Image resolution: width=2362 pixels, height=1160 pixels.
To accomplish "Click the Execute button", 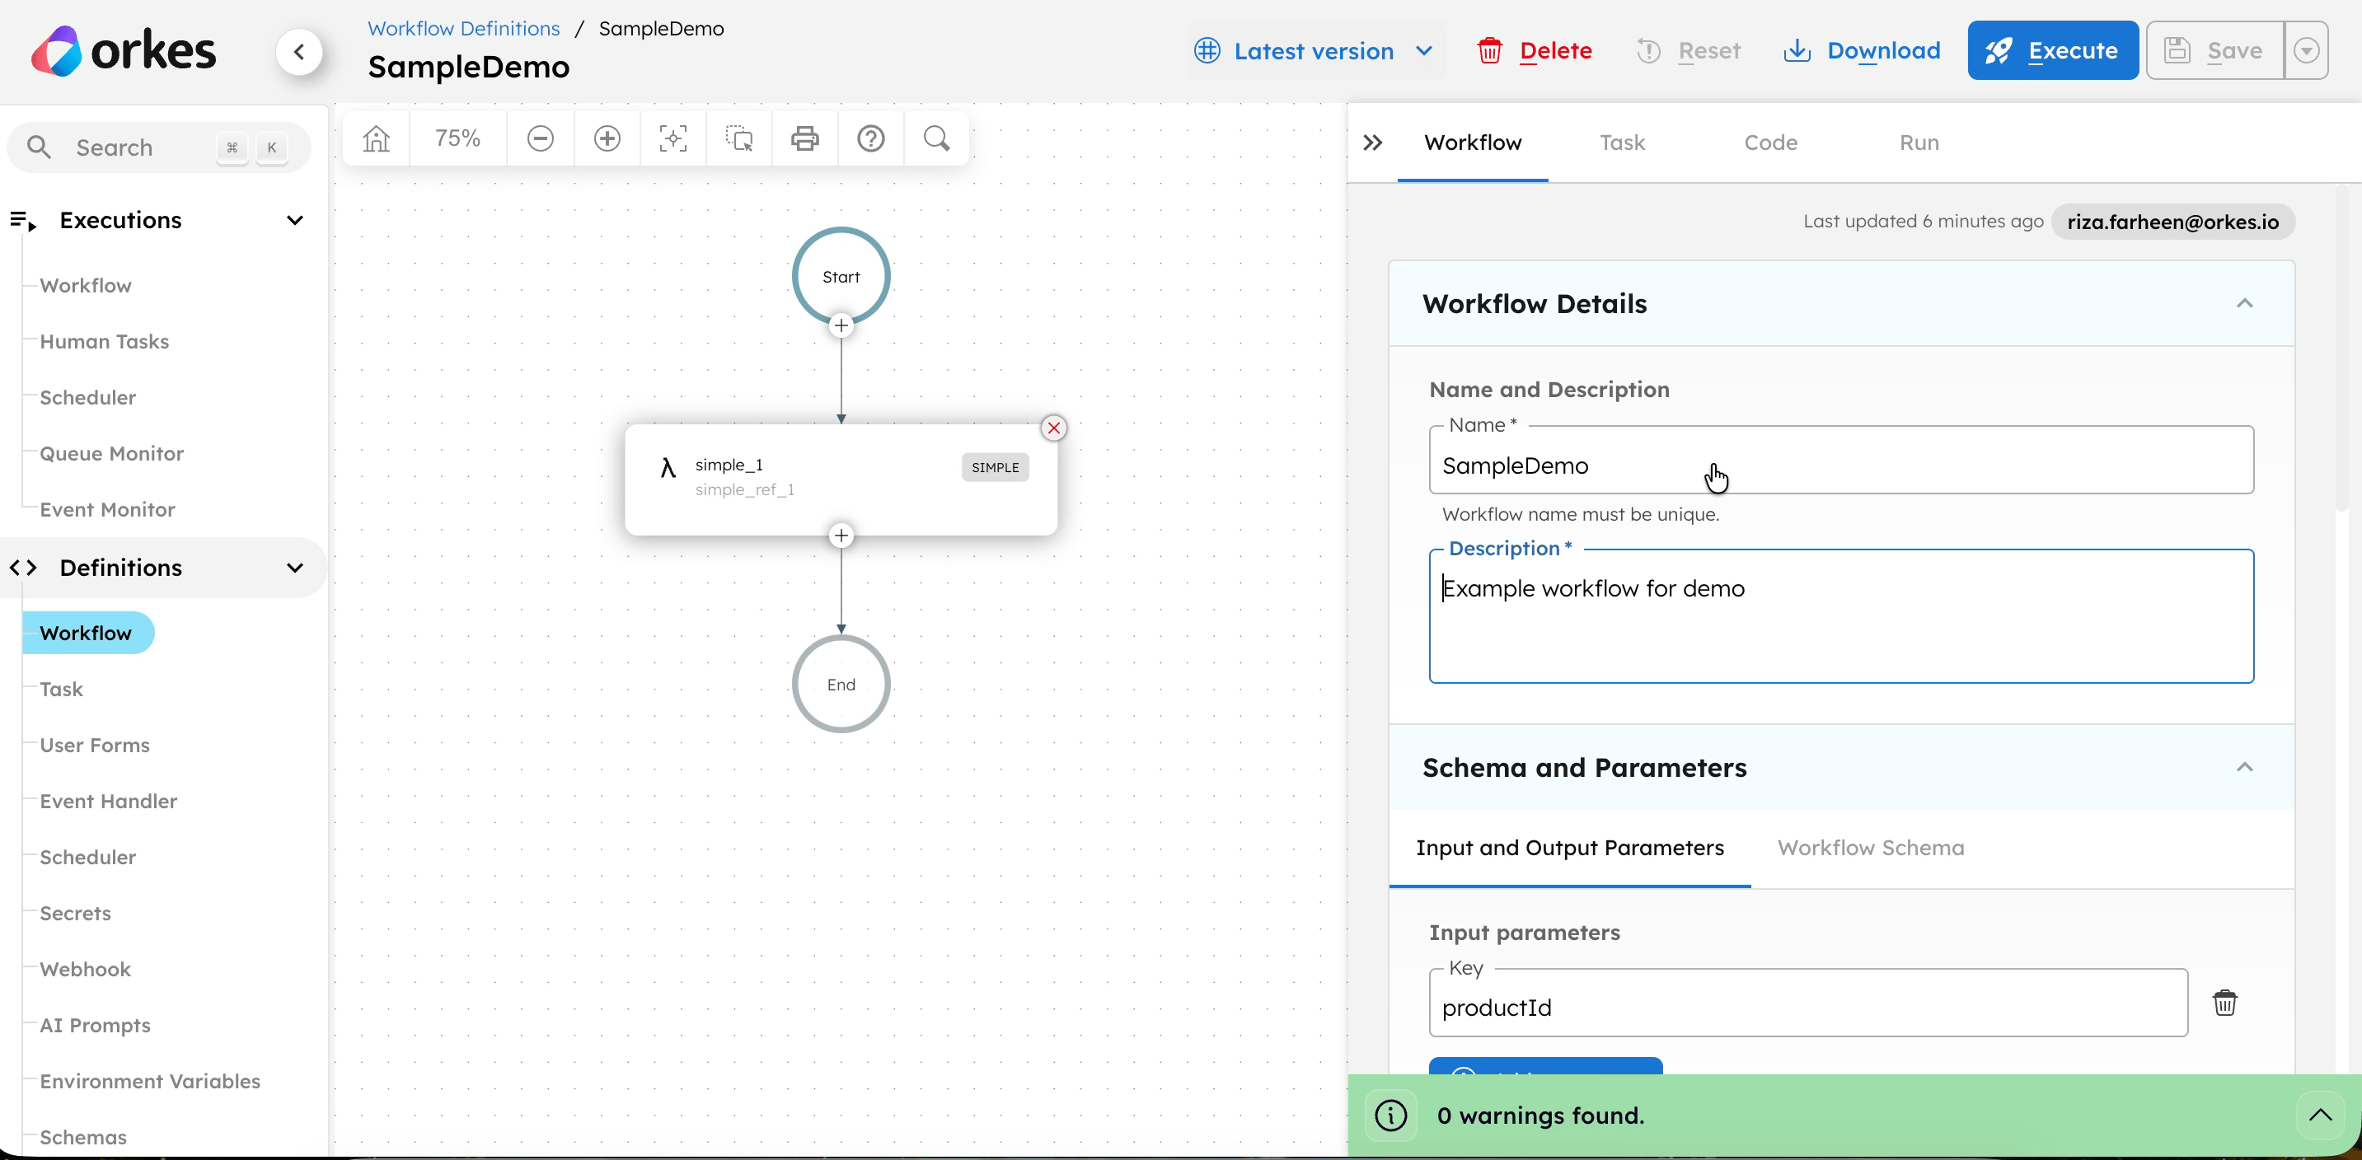I will click(x=2052, y=50).
